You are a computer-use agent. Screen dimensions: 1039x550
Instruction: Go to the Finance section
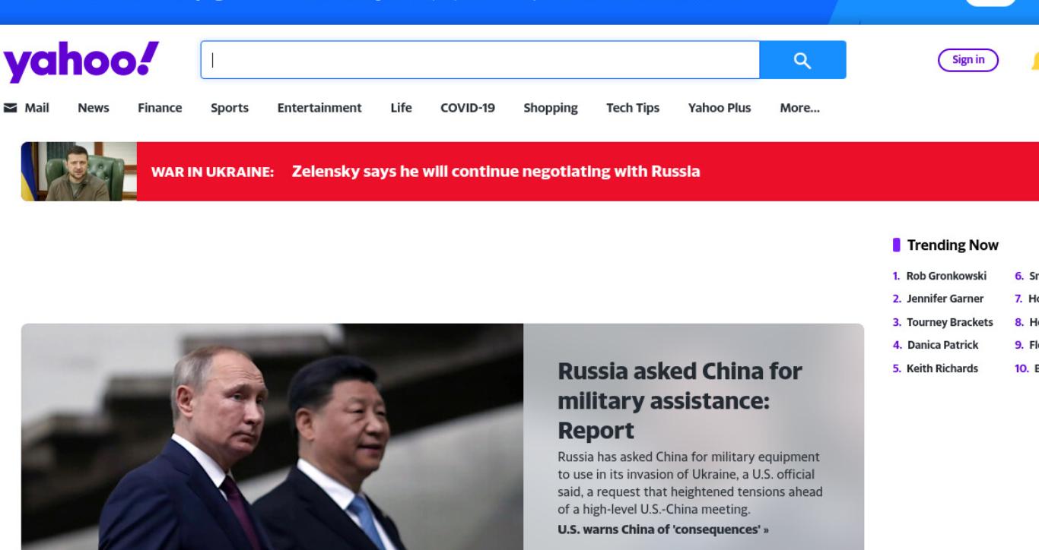pyautogui.click(x=160, y=108)
